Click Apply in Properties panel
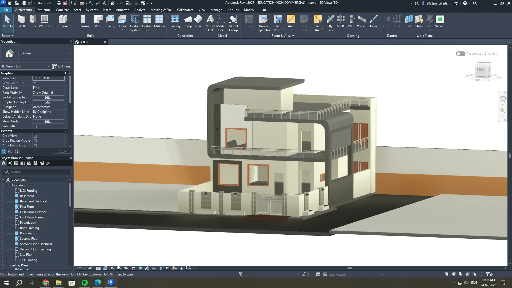Image resolution: width=512 pixels, height=288 pixels. pos(62,151)
